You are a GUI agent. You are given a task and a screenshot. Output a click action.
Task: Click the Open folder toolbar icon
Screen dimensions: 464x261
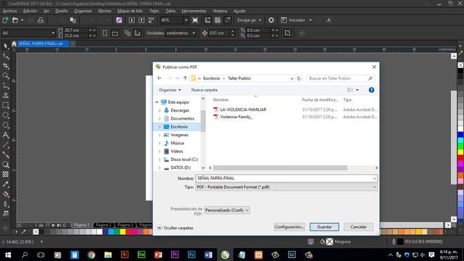[15, 20]
